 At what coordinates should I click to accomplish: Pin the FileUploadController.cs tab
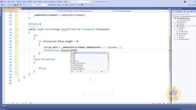pos(18,9)
